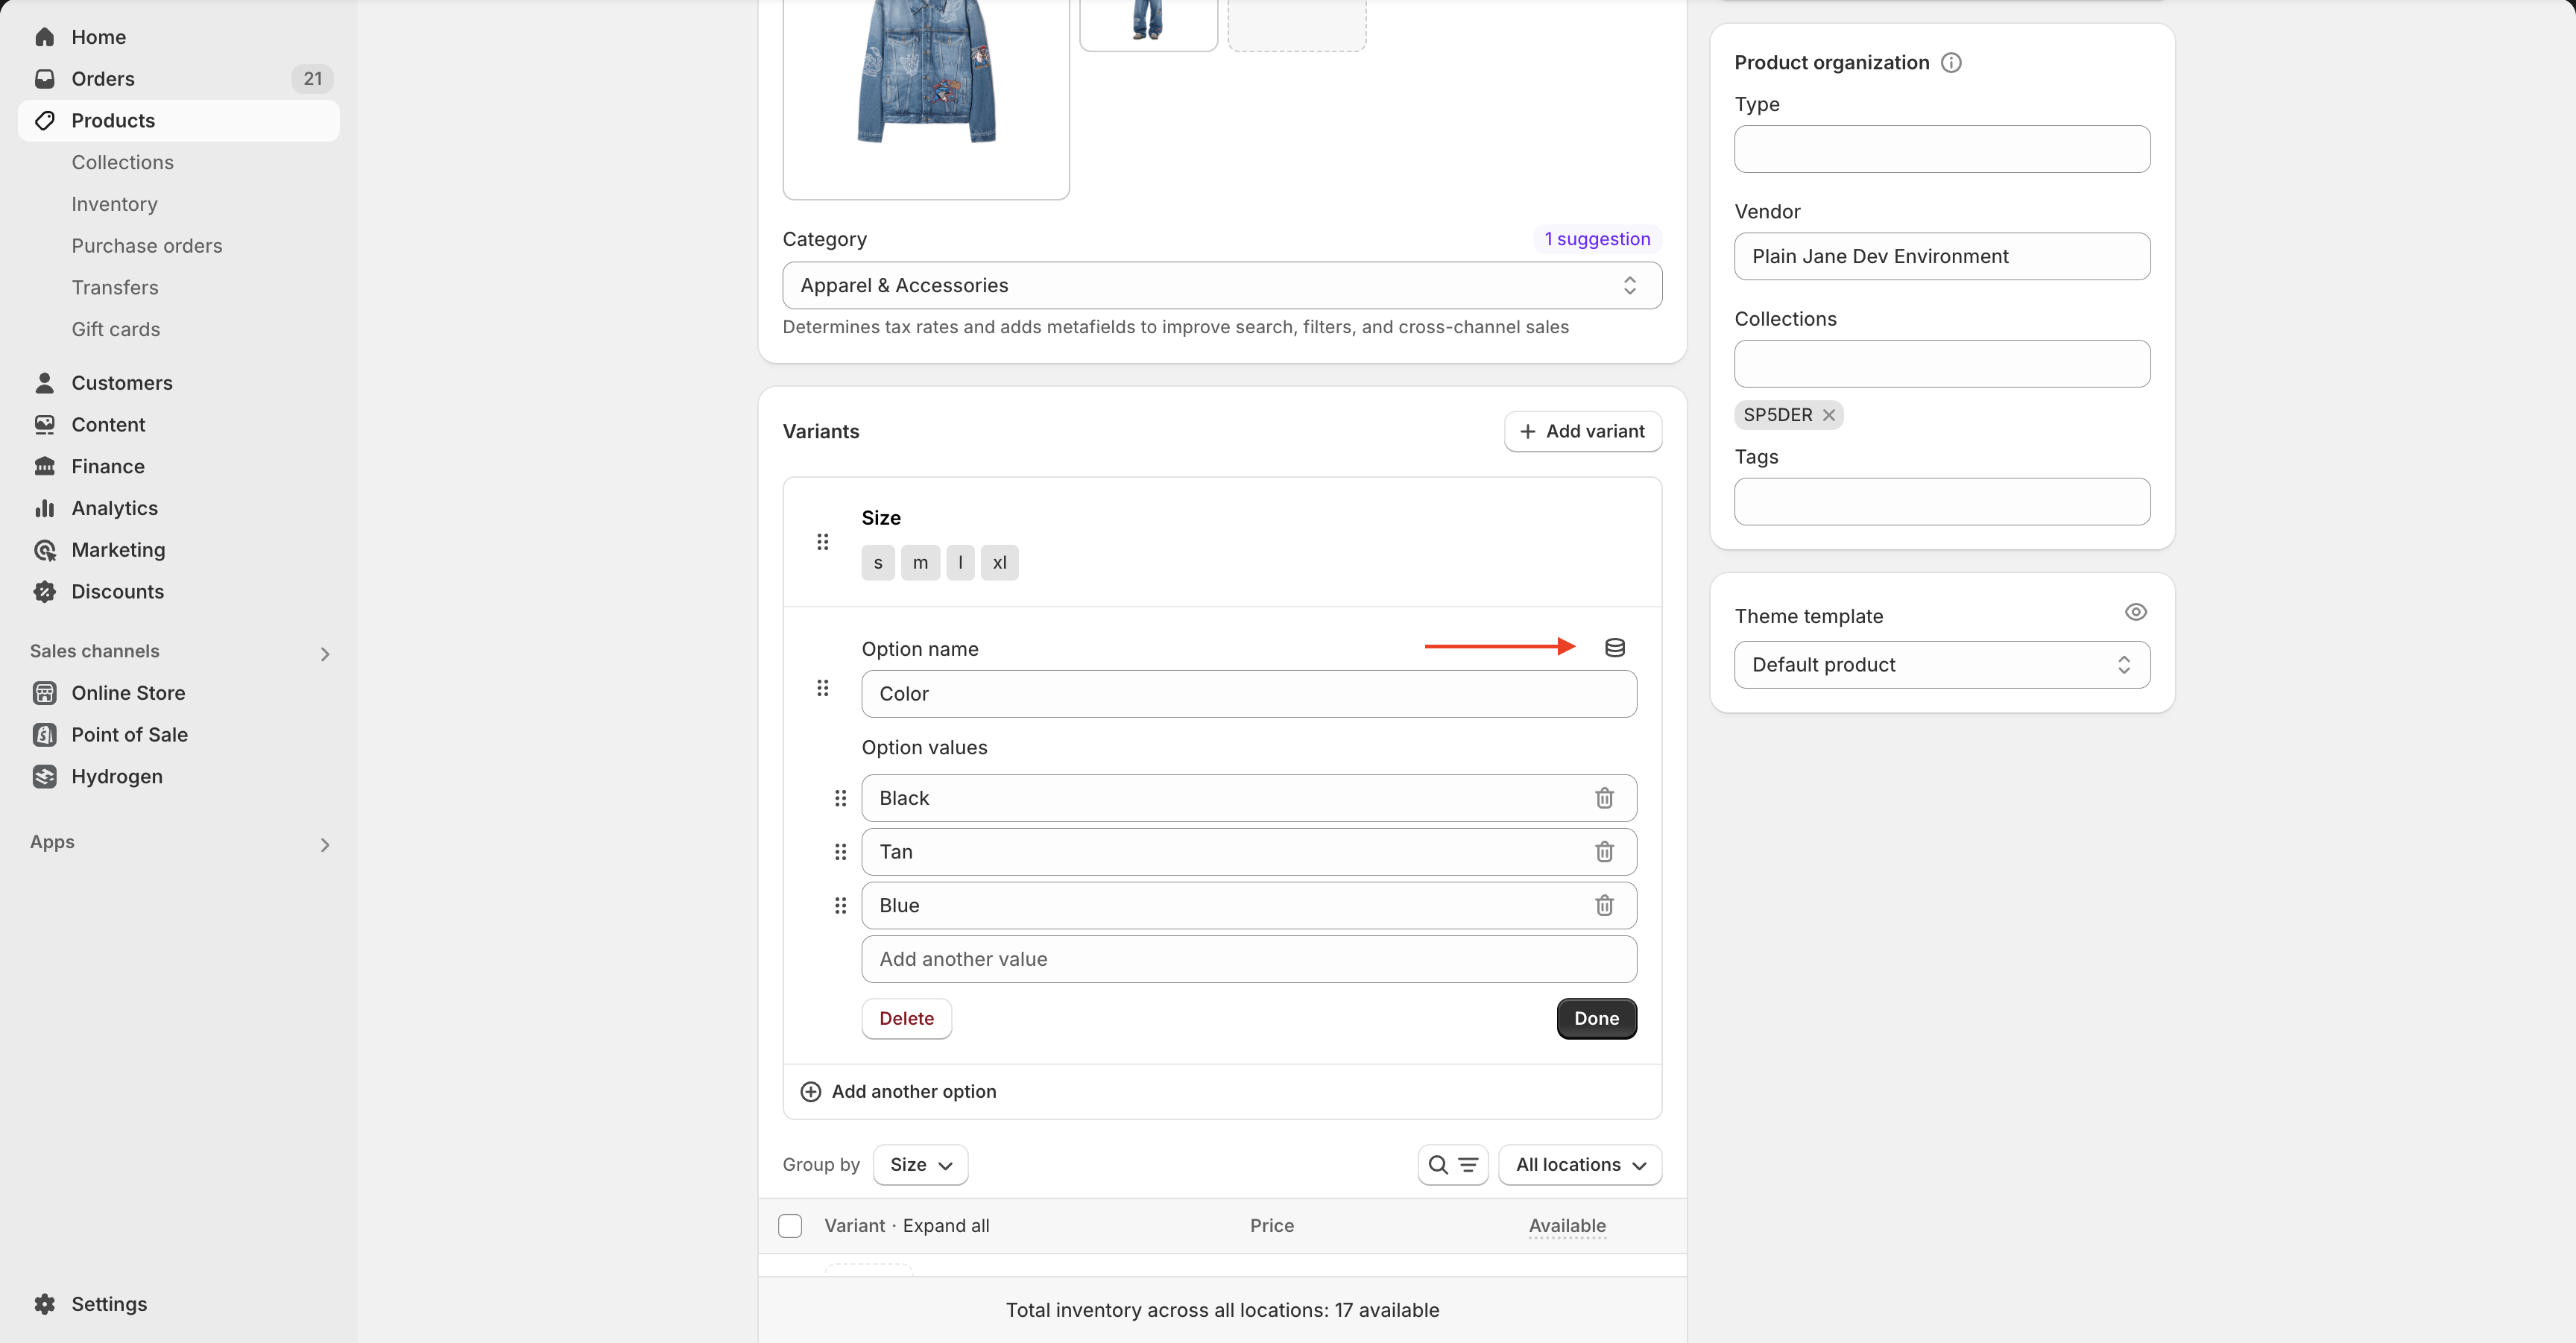Open search and filter variants icon
Image resolution: width=2576 pixels, height=1343 pixels.
point(1452,1165)
